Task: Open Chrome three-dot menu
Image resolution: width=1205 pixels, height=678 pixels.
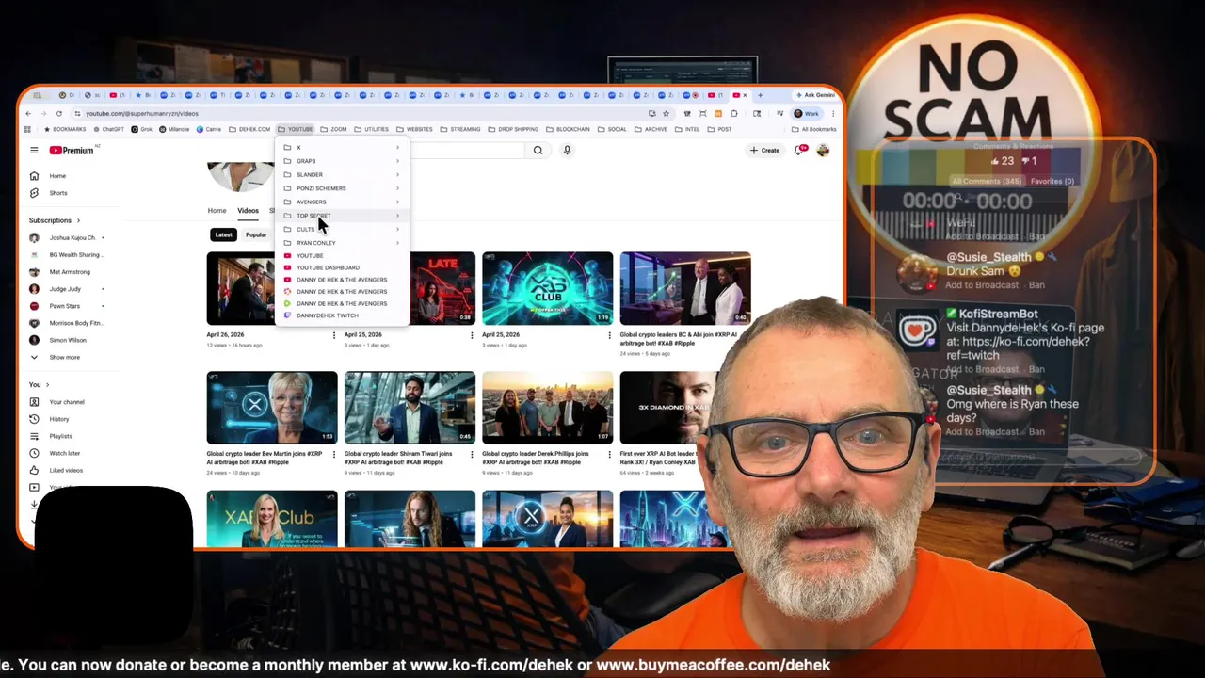Action: [x=832, y=113]
